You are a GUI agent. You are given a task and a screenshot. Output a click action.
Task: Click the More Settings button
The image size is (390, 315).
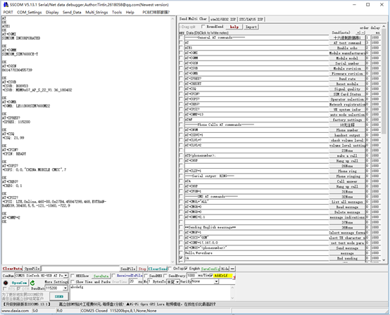(56, 282)
